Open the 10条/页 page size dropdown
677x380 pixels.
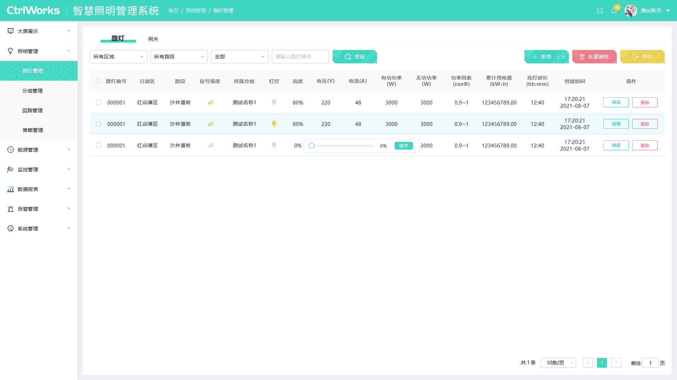pyautogui.click(x=558, y=363)
